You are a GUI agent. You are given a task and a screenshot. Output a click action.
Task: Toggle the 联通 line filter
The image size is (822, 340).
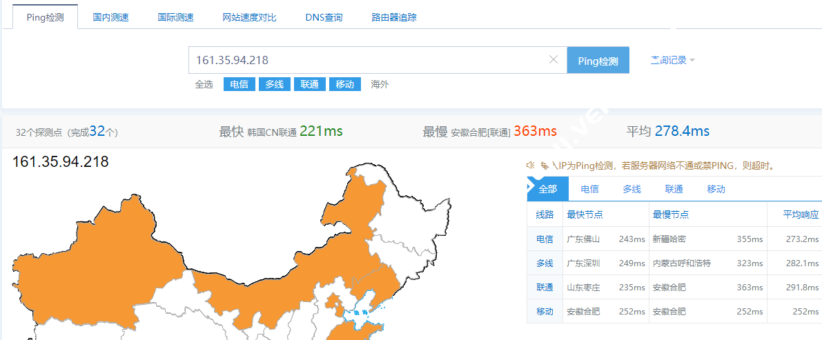pyautogui.click(x=310, y=84)
